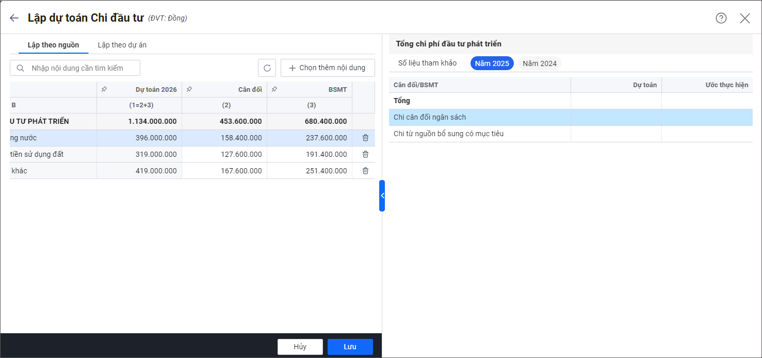Click Chọn thêm nội dung button

328,68
